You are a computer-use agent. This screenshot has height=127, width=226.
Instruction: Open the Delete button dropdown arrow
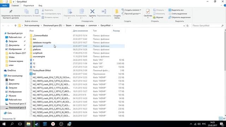pos(93,18)
